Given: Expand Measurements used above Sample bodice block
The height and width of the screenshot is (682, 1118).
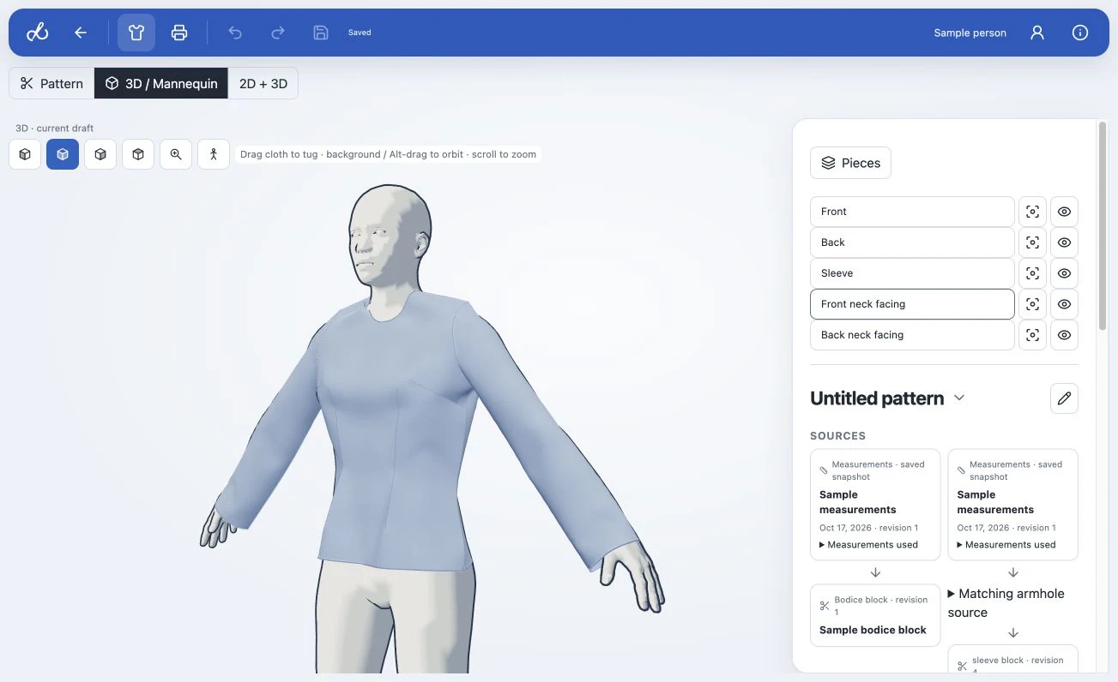Looking at the screenshot, I should pos(868,545).
